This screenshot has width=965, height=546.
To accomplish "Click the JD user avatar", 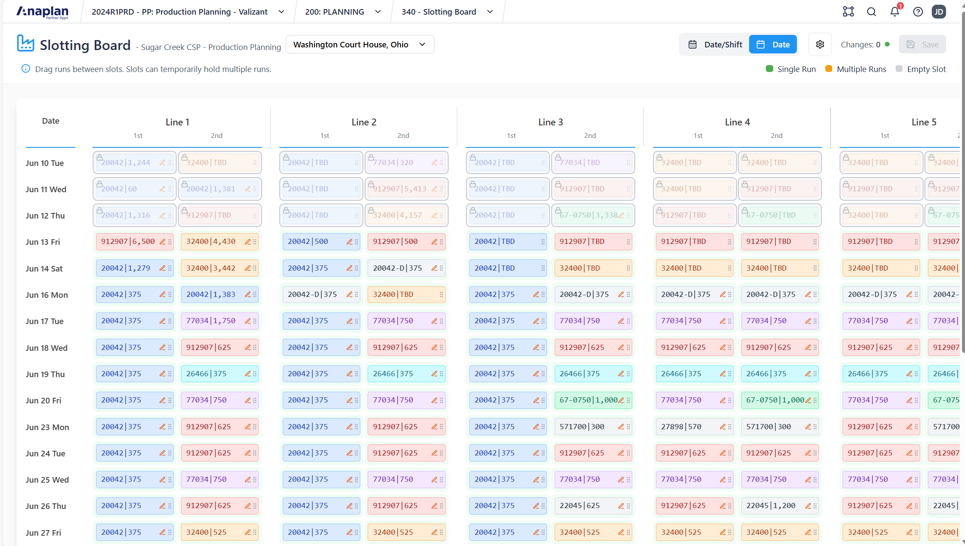I will point(938,12).
